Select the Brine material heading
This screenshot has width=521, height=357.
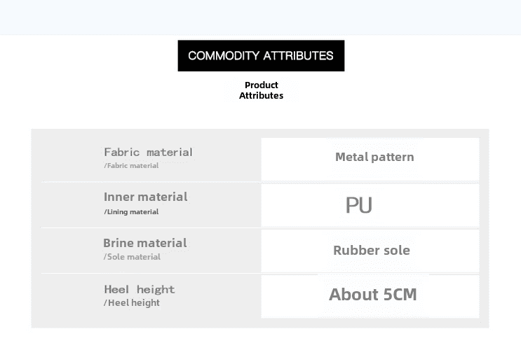pos(145,243)
